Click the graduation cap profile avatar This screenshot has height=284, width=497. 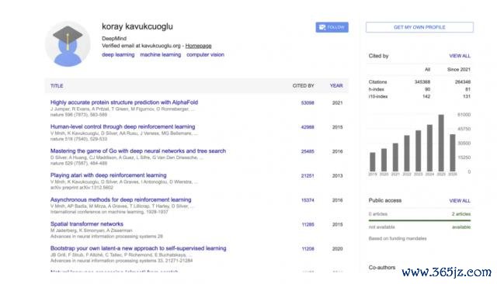(x=68, y=44)
